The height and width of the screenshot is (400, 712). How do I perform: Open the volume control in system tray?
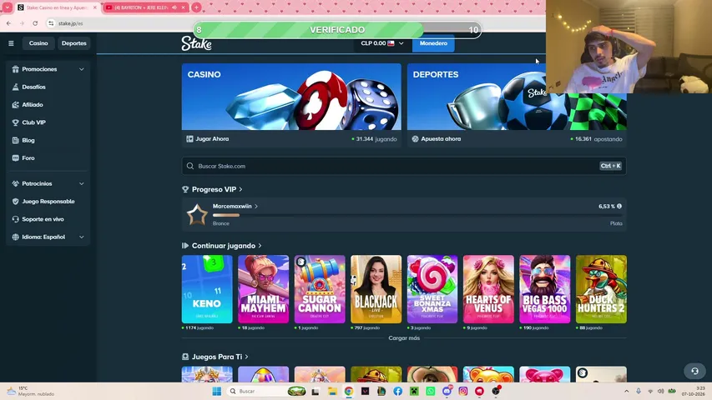[x=661, y=391]
